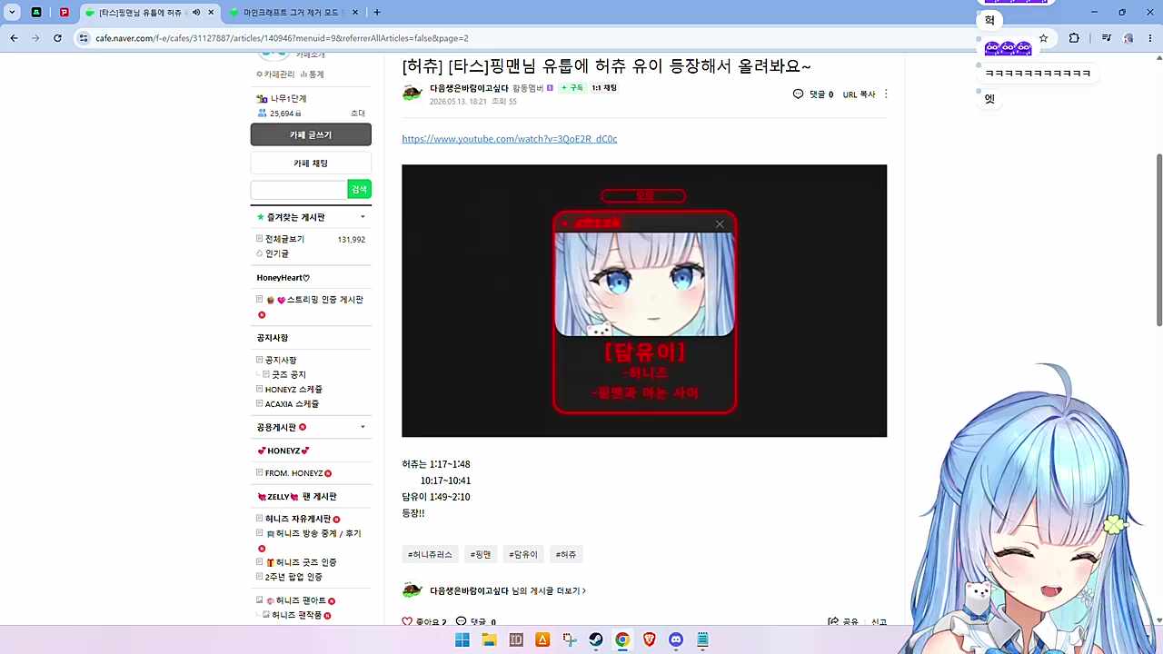Open the media control icon in toolbar

point(1106,38)
